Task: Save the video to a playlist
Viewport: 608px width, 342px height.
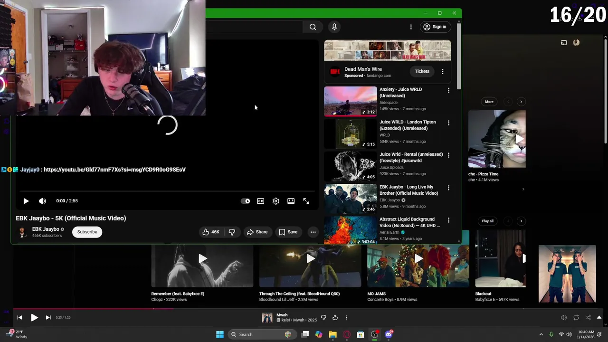Action: pos(288,232)
